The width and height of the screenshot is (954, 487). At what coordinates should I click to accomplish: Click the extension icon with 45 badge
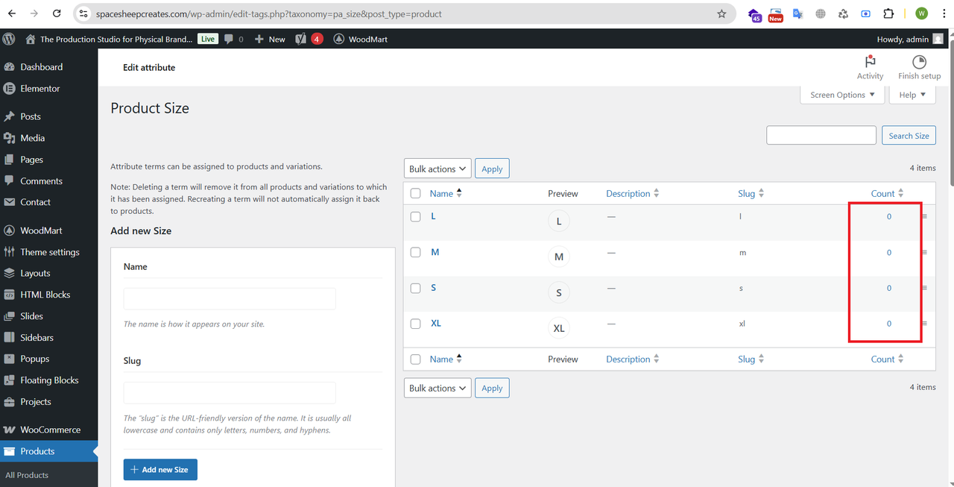(755, 14)
